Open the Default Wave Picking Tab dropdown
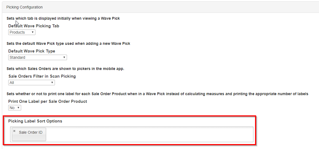 click(x=22, y=32)
